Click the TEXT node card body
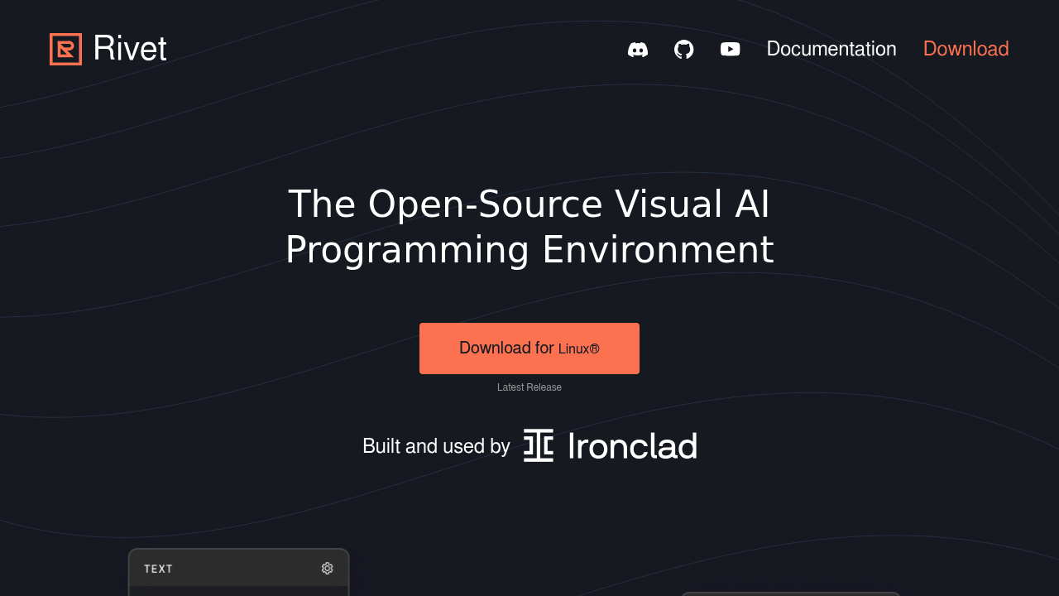 [239, 591]
